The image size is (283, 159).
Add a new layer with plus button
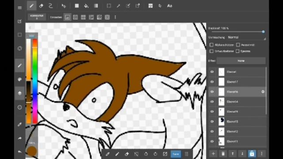213,154
